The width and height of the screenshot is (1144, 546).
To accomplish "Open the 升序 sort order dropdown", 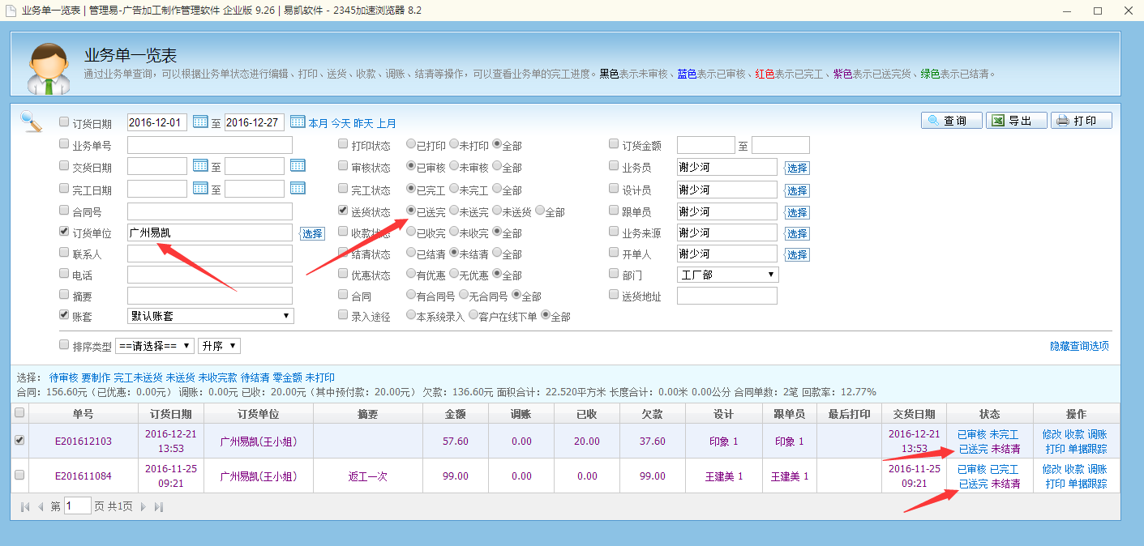I will pos(220,346).
